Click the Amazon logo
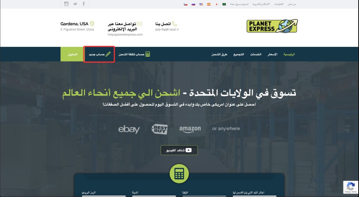The width and height of the screenshot is (359, 197). tap(190, 129)
